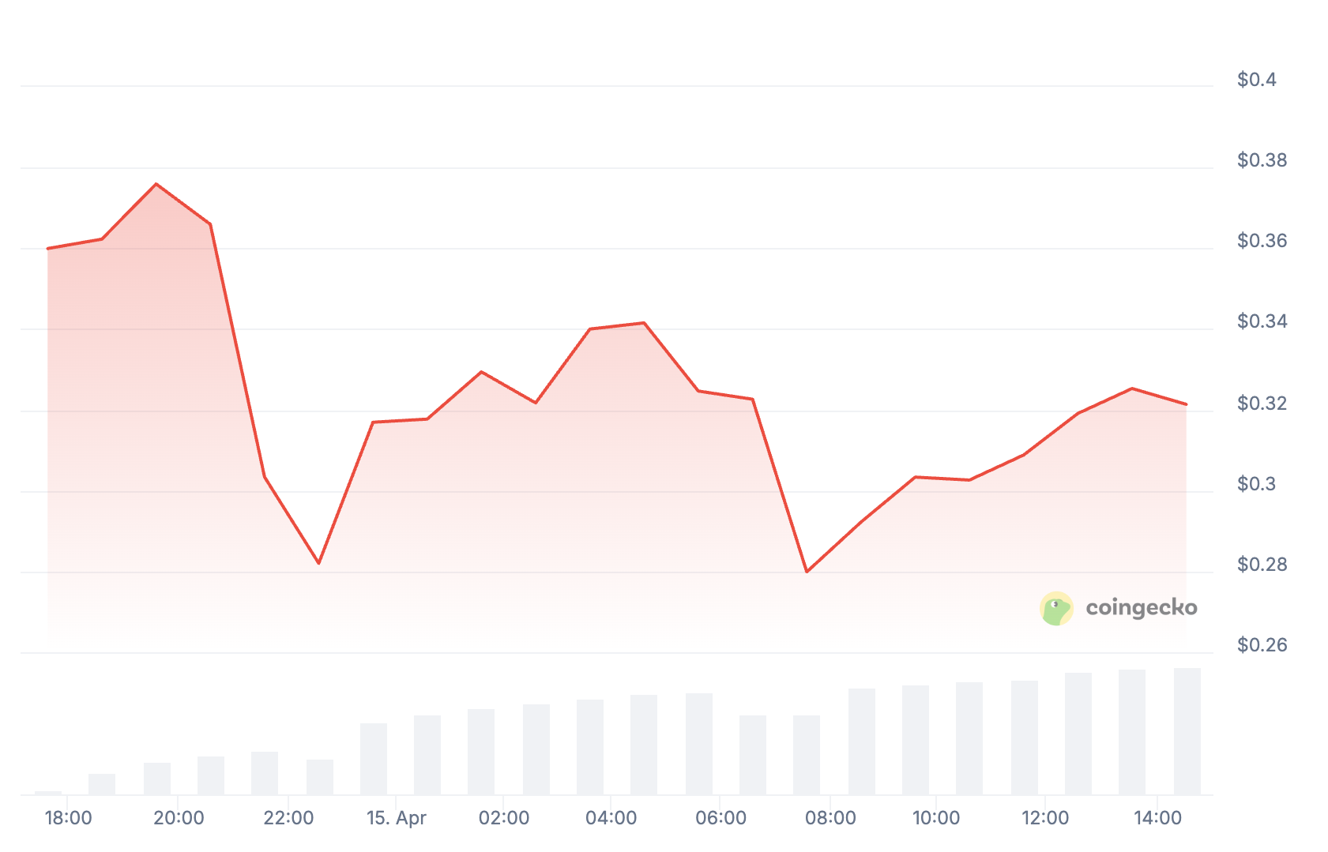Click the first data point of the price line
The width and height of the screenshot is (1328, 852).
48,249
